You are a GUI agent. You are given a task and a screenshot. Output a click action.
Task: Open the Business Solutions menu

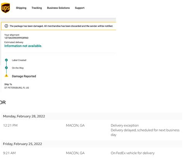pos(58,8)
